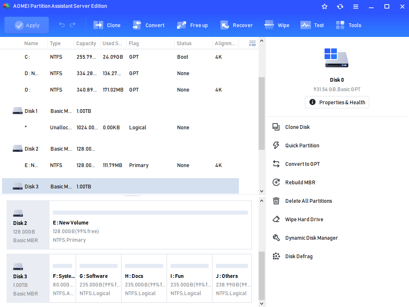Open the Wipe menu
The width and height of the screenshot is (409, 307).
tap(277, 25)
